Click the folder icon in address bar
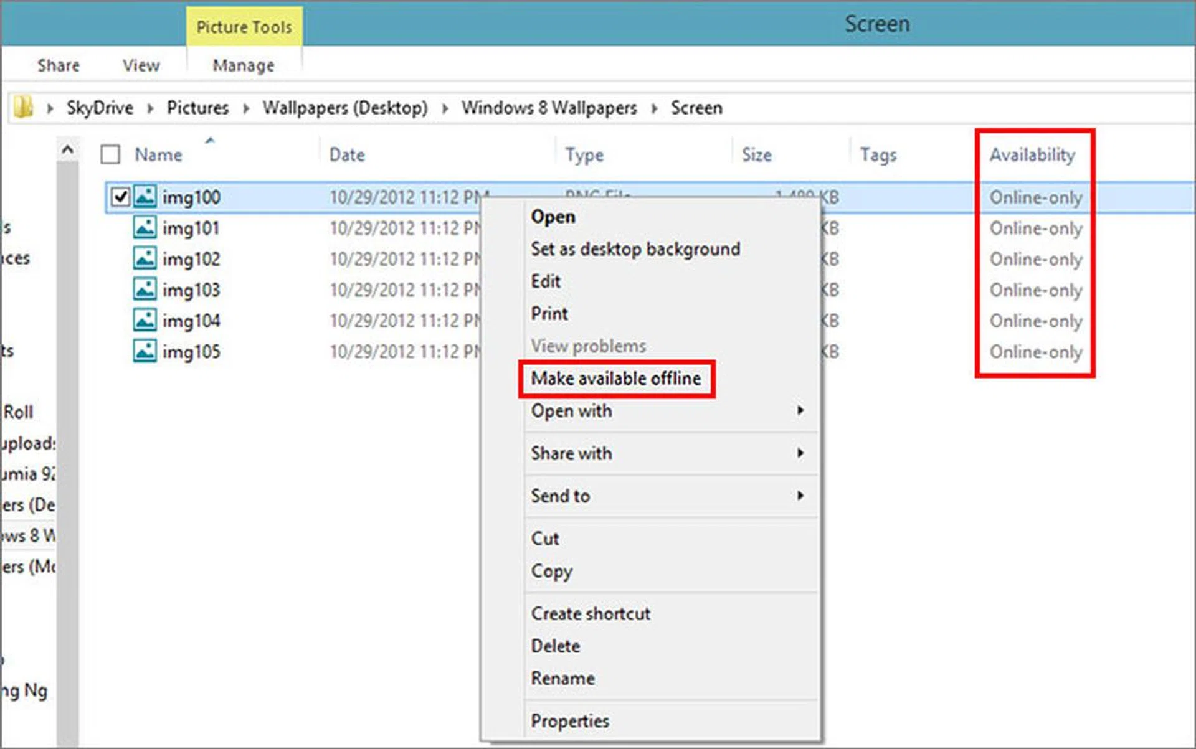Viewport: 1196px width, 749px height. [23, 108]
